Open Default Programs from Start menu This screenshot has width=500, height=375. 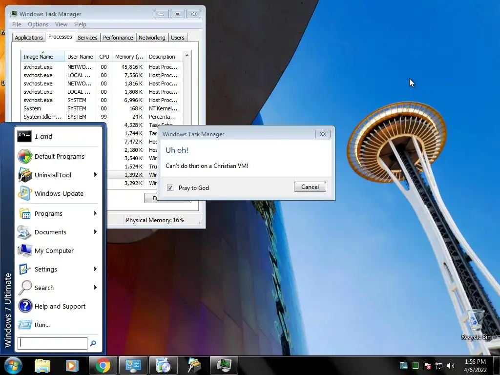click(x=58, y=156)
